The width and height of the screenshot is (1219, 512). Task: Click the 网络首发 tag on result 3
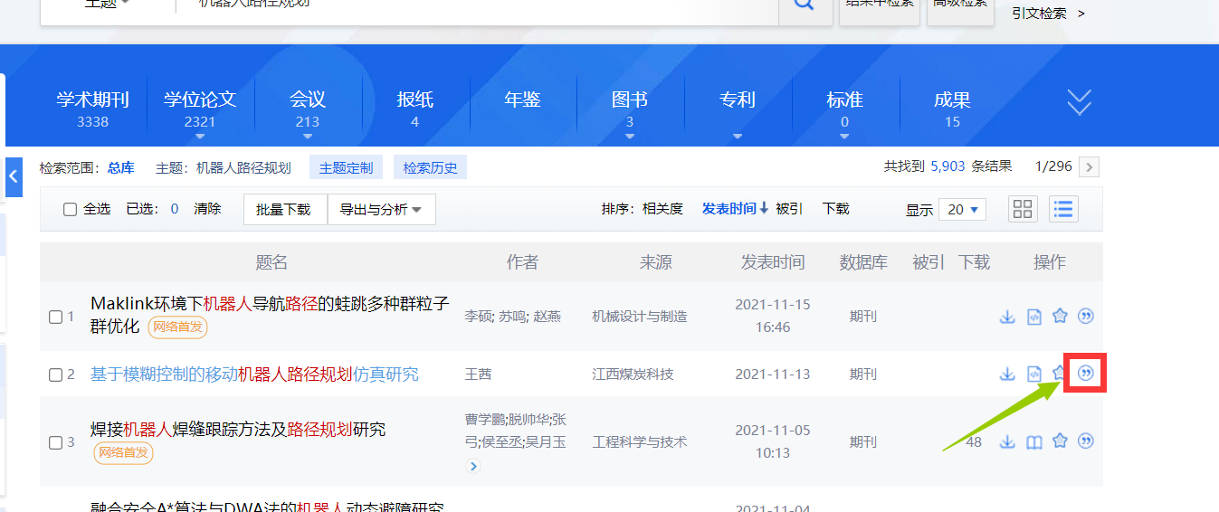(123, 452)
